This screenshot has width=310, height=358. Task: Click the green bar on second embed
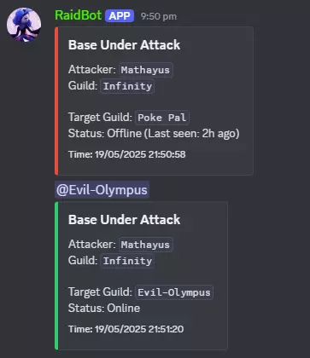[56, 275]
